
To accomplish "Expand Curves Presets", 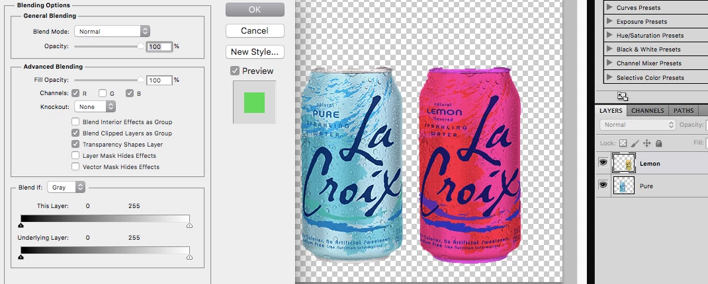I will pyautogui.click(x=609, y=7).
